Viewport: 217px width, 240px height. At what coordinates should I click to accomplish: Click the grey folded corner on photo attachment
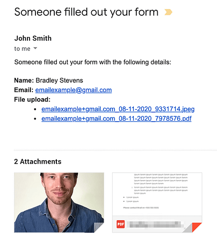tap(99, 227)
